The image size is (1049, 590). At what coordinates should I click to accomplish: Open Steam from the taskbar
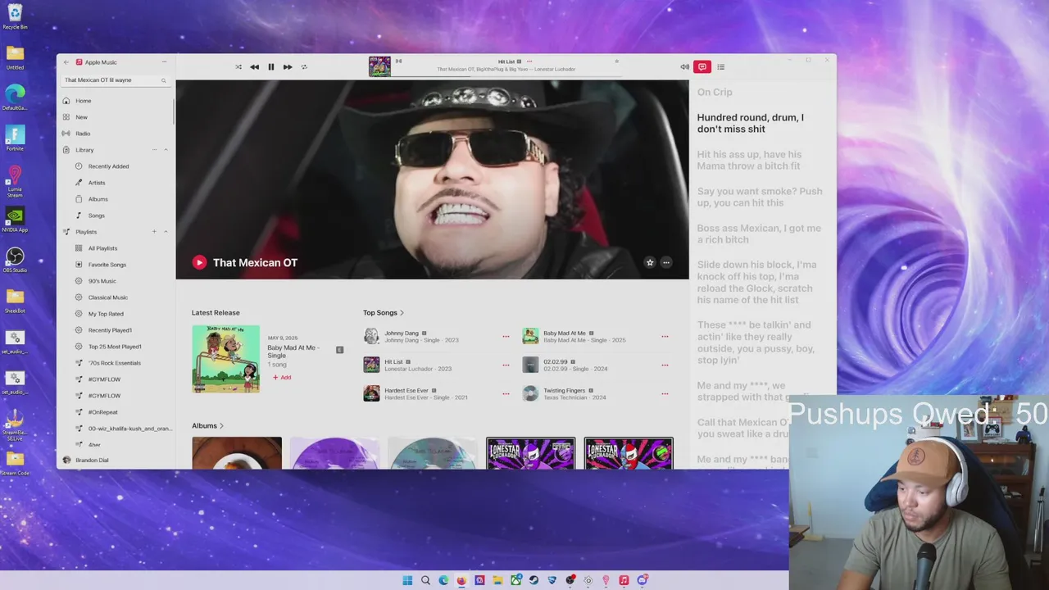[x=534, y=580]
